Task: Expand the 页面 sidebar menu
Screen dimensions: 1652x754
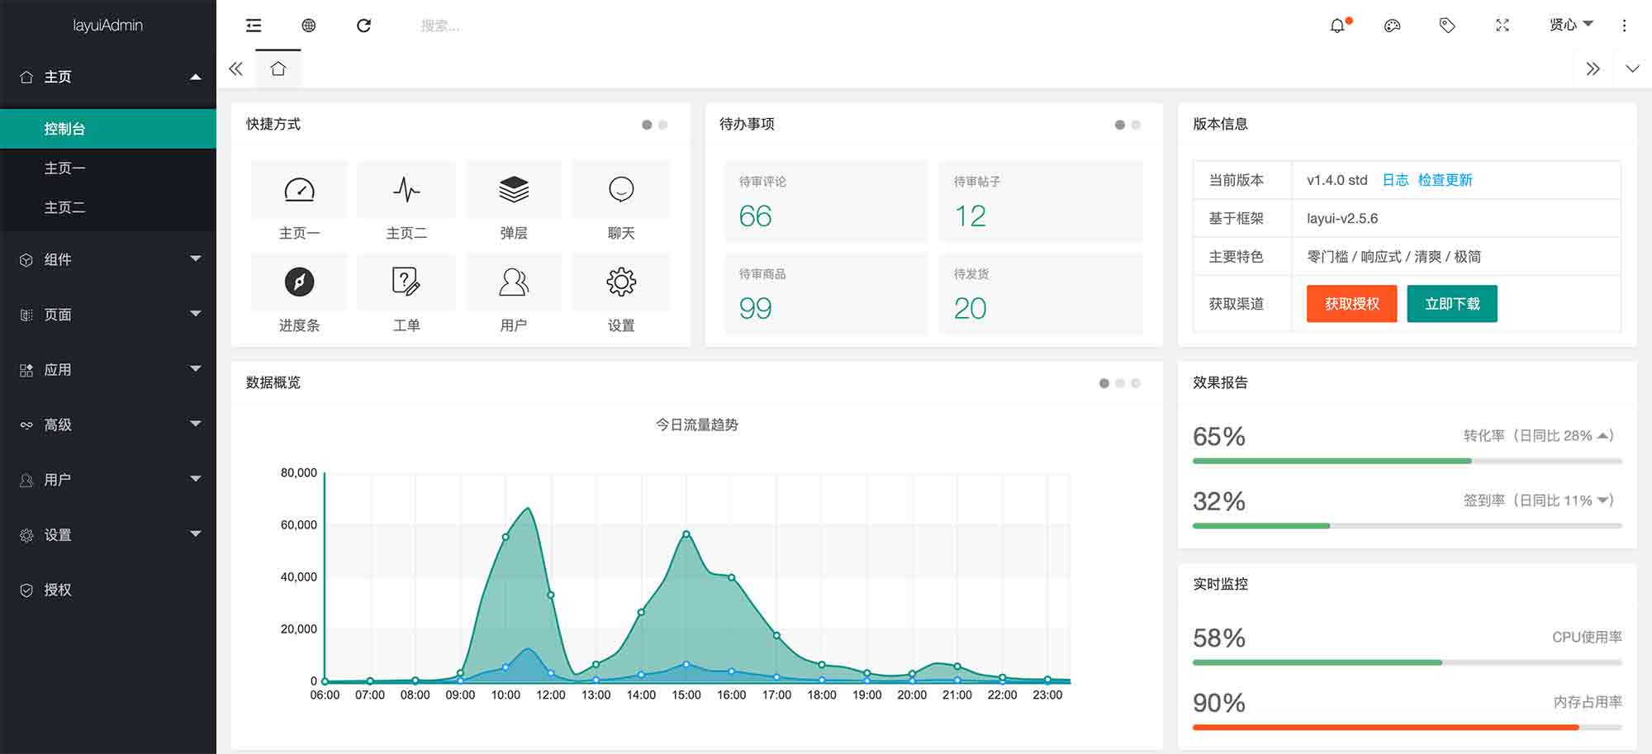Action: [x=108, y=315]
